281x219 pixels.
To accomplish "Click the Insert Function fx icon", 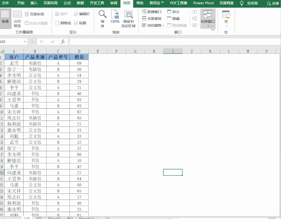I will [63, 42].
